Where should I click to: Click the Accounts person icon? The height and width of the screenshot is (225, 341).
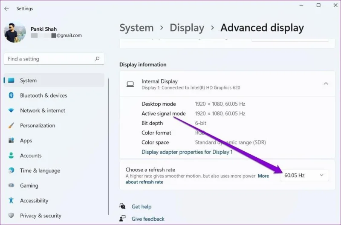(11, 156)
